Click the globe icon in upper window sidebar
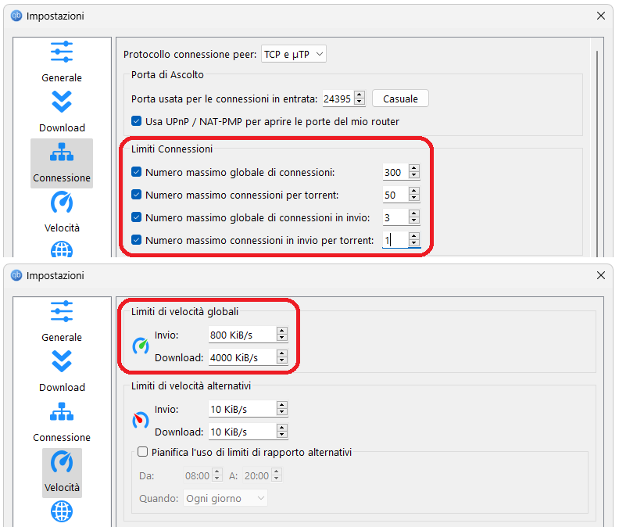This screenshot has width=619, height=527. tap(62, 249)
